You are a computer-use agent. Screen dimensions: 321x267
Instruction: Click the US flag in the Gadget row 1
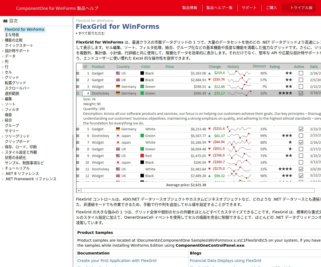[118, 73]
